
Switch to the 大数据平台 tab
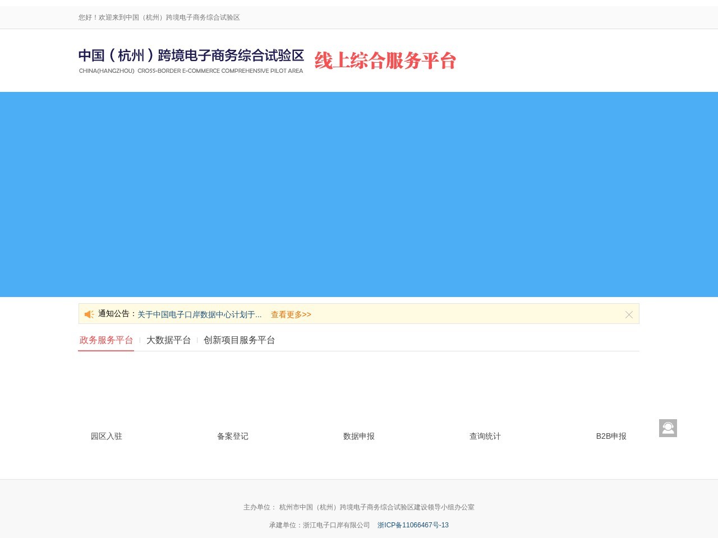click(169, 340)
